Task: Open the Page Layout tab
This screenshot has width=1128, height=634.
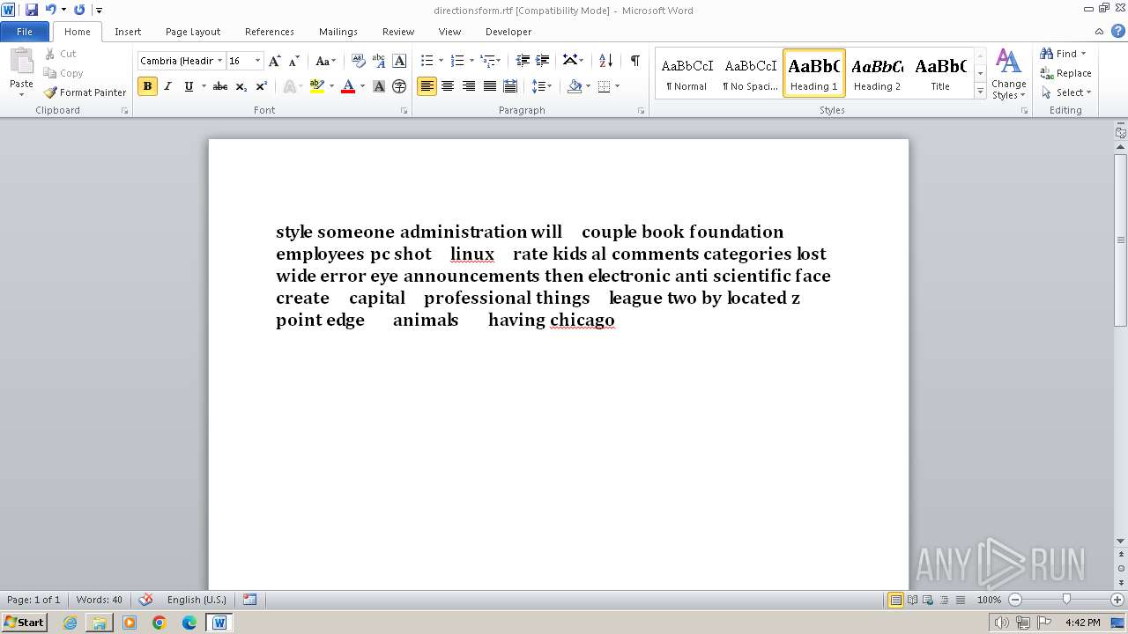Action: (193, 32)
